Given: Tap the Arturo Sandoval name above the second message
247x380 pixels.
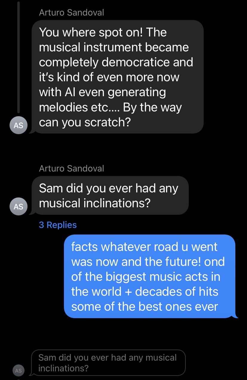Looking at the screenshot, I should pos(72,168).
